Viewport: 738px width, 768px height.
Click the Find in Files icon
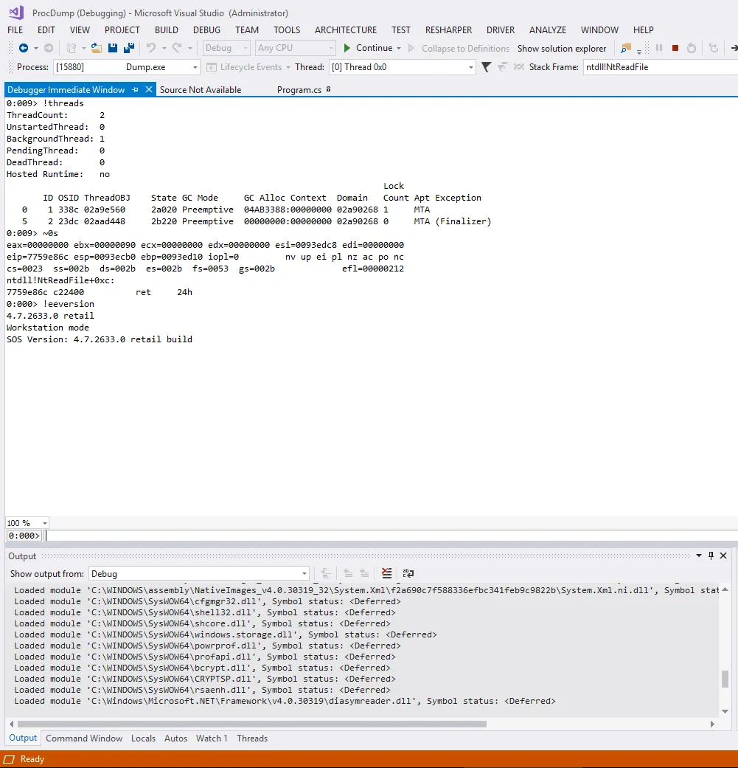(626, 48)
